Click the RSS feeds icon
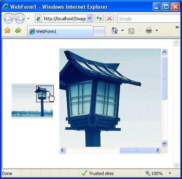This screenshot has width=182, height=179. pyautogui.click(x=131, y=31)
